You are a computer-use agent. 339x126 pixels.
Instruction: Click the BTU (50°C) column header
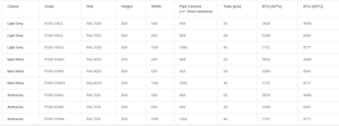point(272,6)
